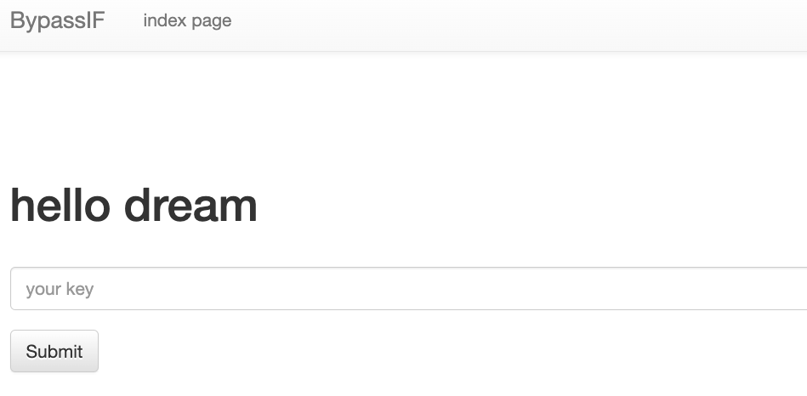
Task: Choose the index page menu item
Action: [x=187, y=20]
